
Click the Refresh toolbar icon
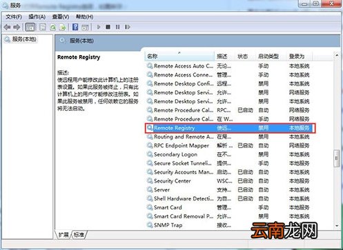(x=53, y=27)
